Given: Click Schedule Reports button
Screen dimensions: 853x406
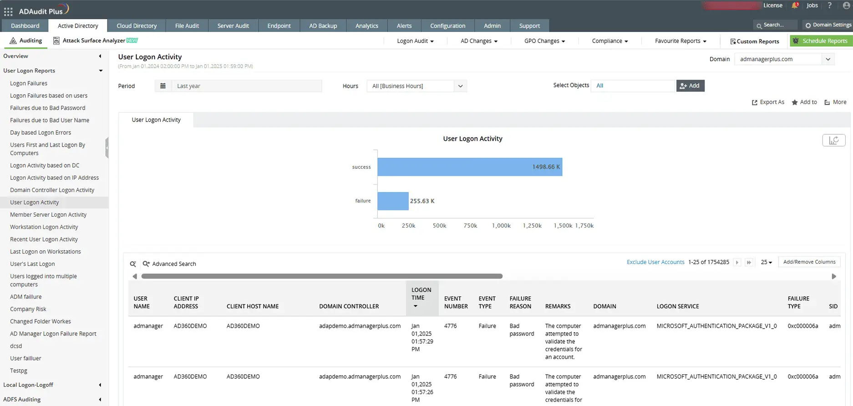Looking at the screenshot, I should tap(821, 41).
